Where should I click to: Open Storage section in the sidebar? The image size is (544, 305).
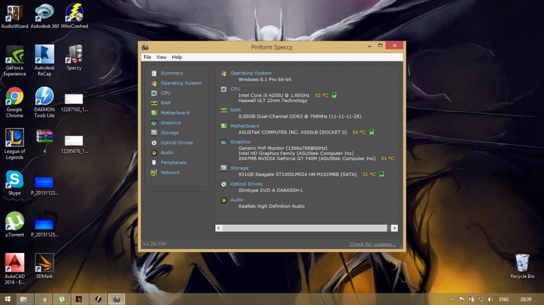(x=169, y=132)
